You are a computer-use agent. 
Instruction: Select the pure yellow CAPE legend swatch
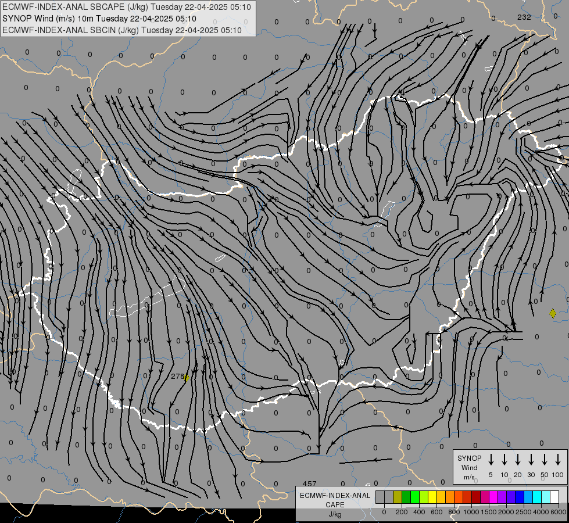432,497
